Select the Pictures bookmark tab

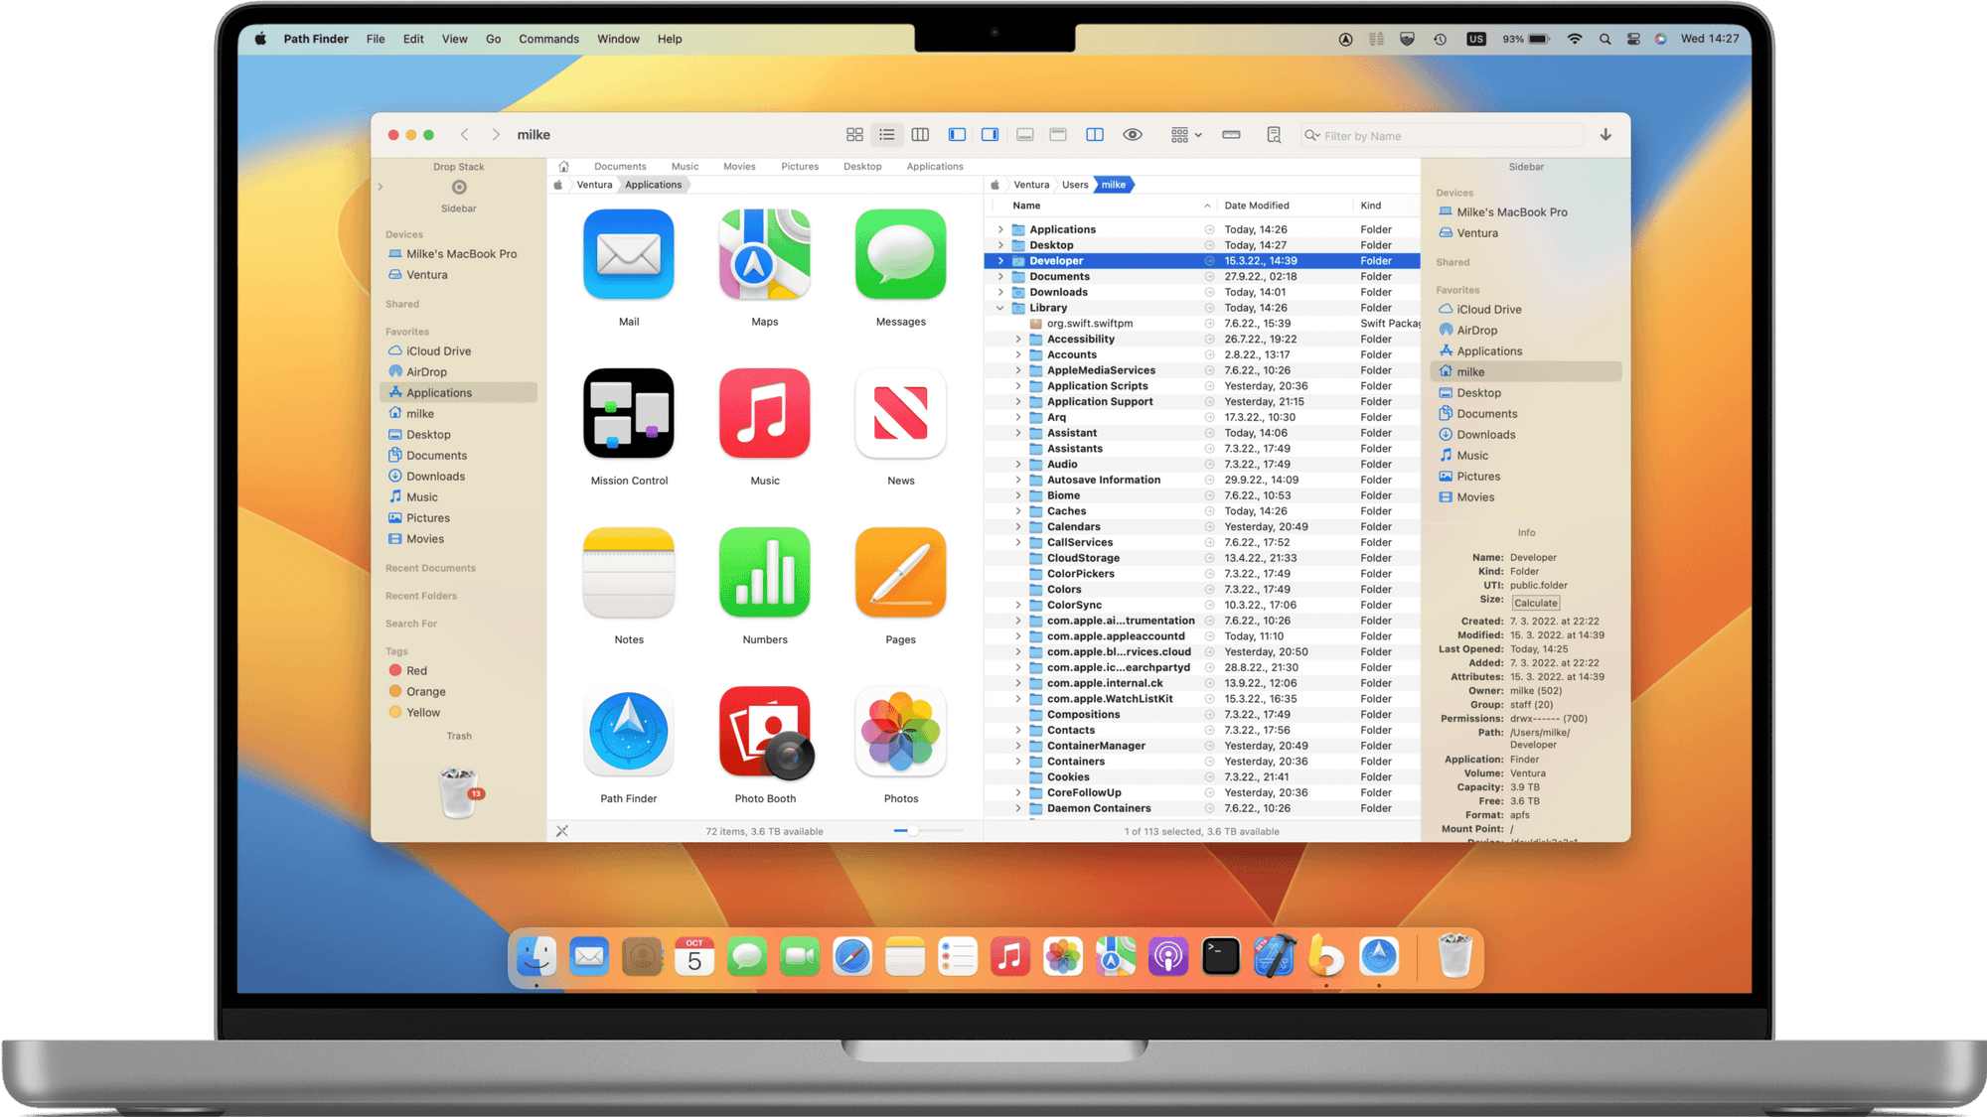click(x=799, y=167)
